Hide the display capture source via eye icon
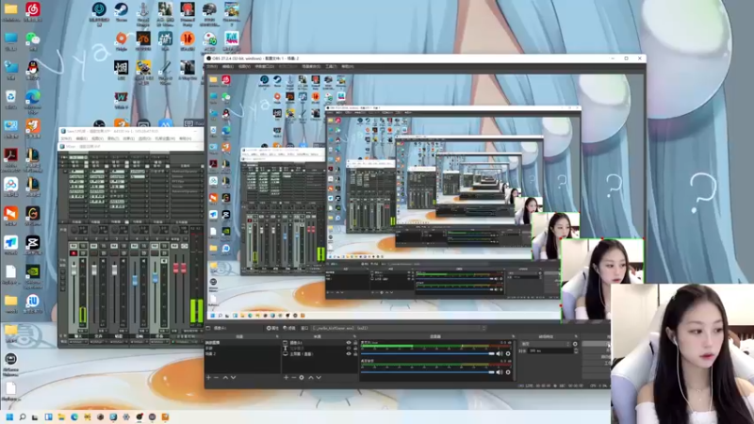Image resolution: width=754 pixels, height=424 pixels. [349, 354]
